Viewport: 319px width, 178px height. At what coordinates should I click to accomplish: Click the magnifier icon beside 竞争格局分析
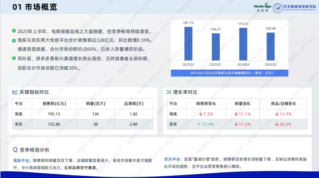15,150
